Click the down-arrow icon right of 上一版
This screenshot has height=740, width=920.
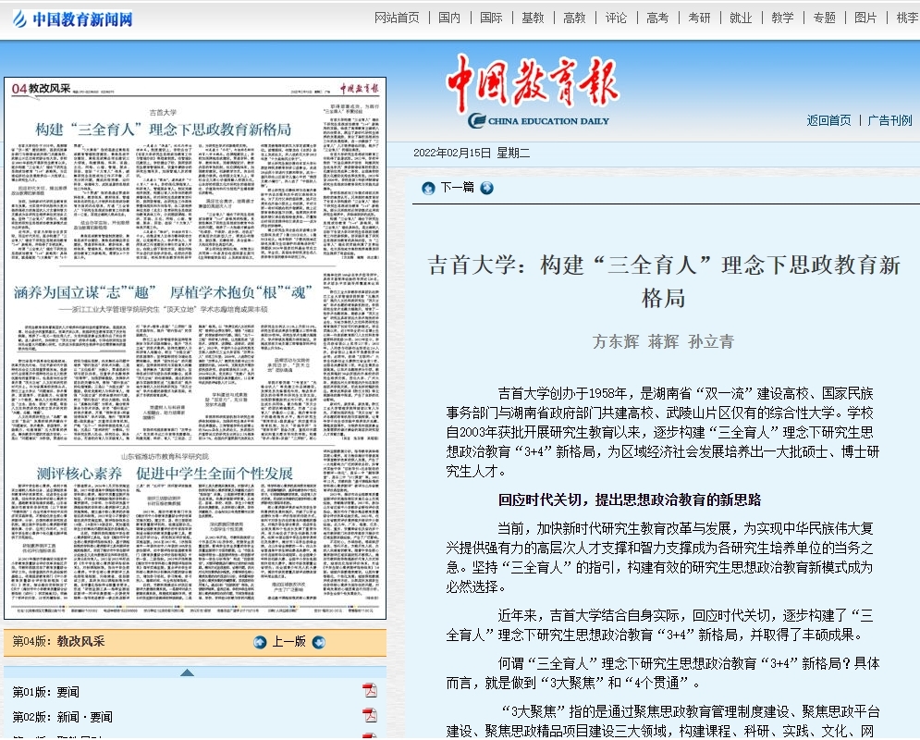coord(318,642)
